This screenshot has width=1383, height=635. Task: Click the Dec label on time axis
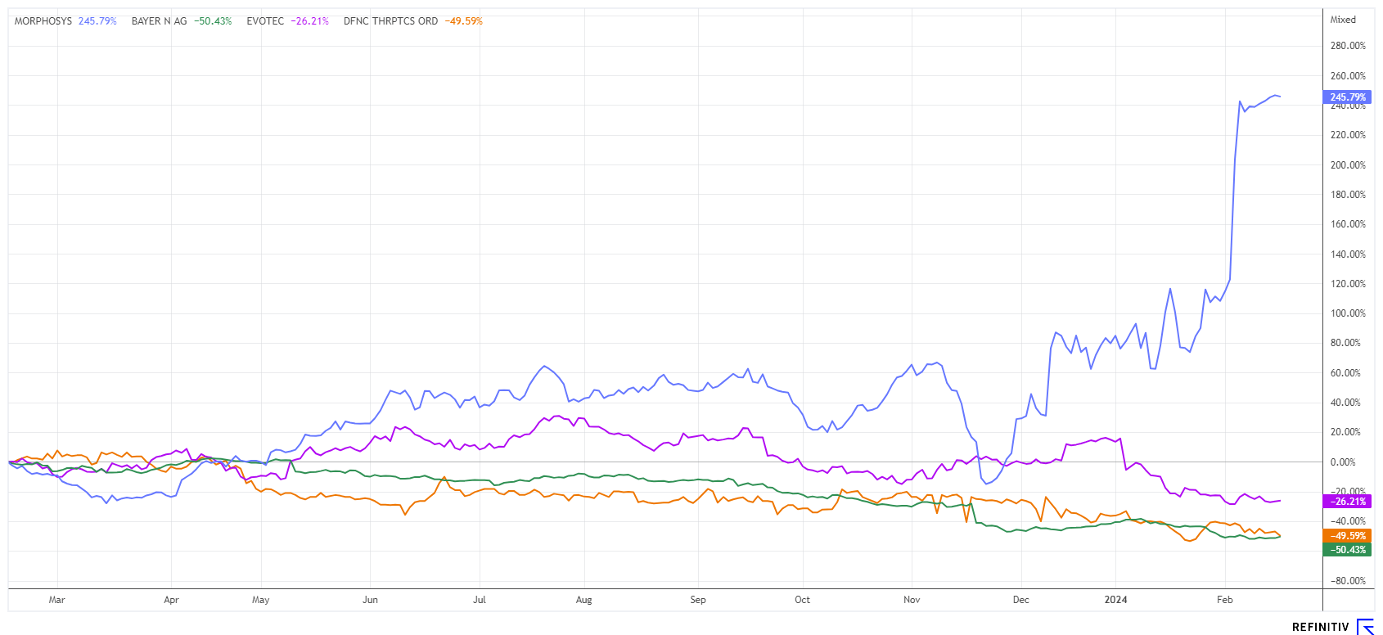(1020, 600)
